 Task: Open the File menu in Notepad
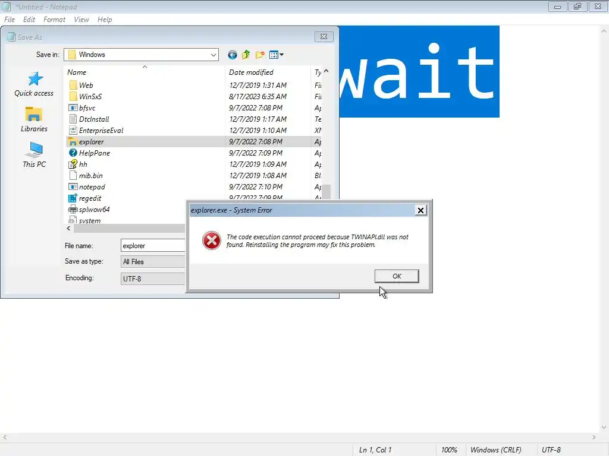(10, 20)
